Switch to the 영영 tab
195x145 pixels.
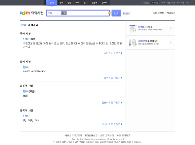click(69, 3)
